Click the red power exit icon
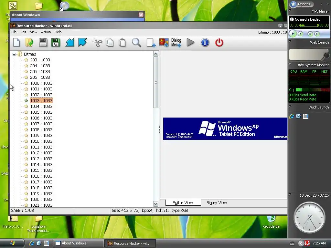The width and height of the screenshot is (331, 248). point(219,42)
